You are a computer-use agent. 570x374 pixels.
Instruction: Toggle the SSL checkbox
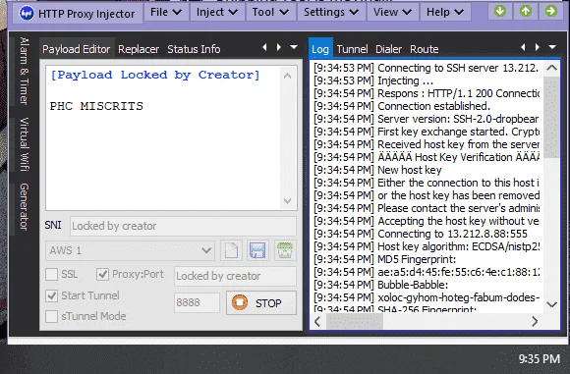tap(52, 274)
